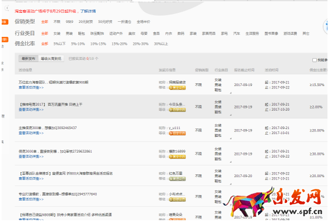Select the 30%以上 commission rate filter
The height and width of the screenshot is (223, 328).
[x=161, y=44]
